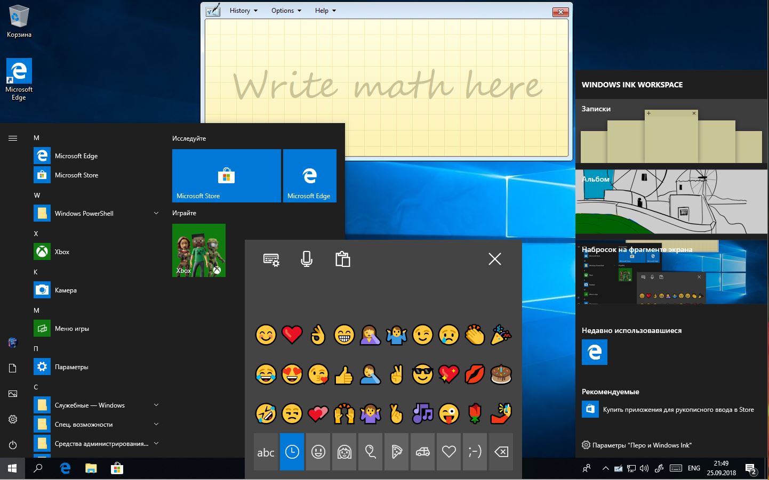Open Набросок на фрагменте экрана
The width and height of the screenshot is (769, 480).
tap(671, 272)
